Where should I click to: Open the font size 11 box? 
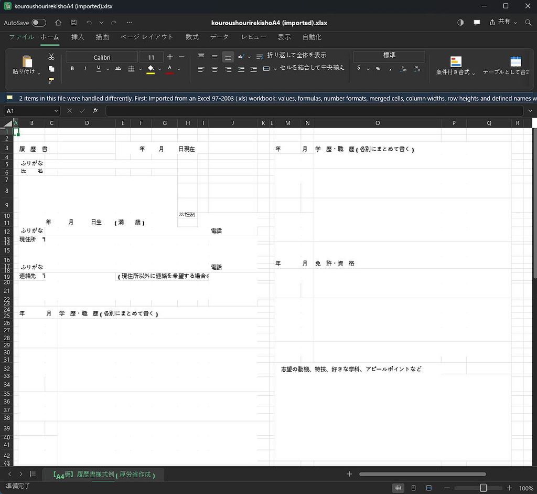point(151,57)
